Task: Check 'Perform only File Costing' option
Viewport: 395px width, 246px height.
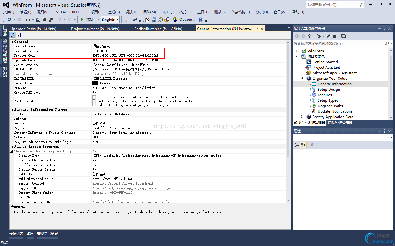Action: [94, 101]
